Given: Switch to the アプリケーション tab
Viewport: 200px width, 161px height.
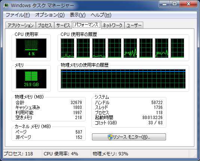Looking at the screenshot, I should click(x=21, y=25).
